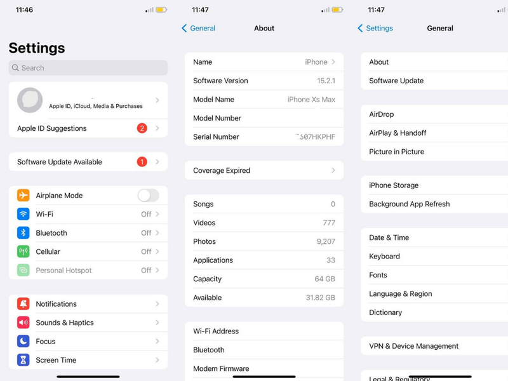Open Dictionary settings

[x=434, y=312]
